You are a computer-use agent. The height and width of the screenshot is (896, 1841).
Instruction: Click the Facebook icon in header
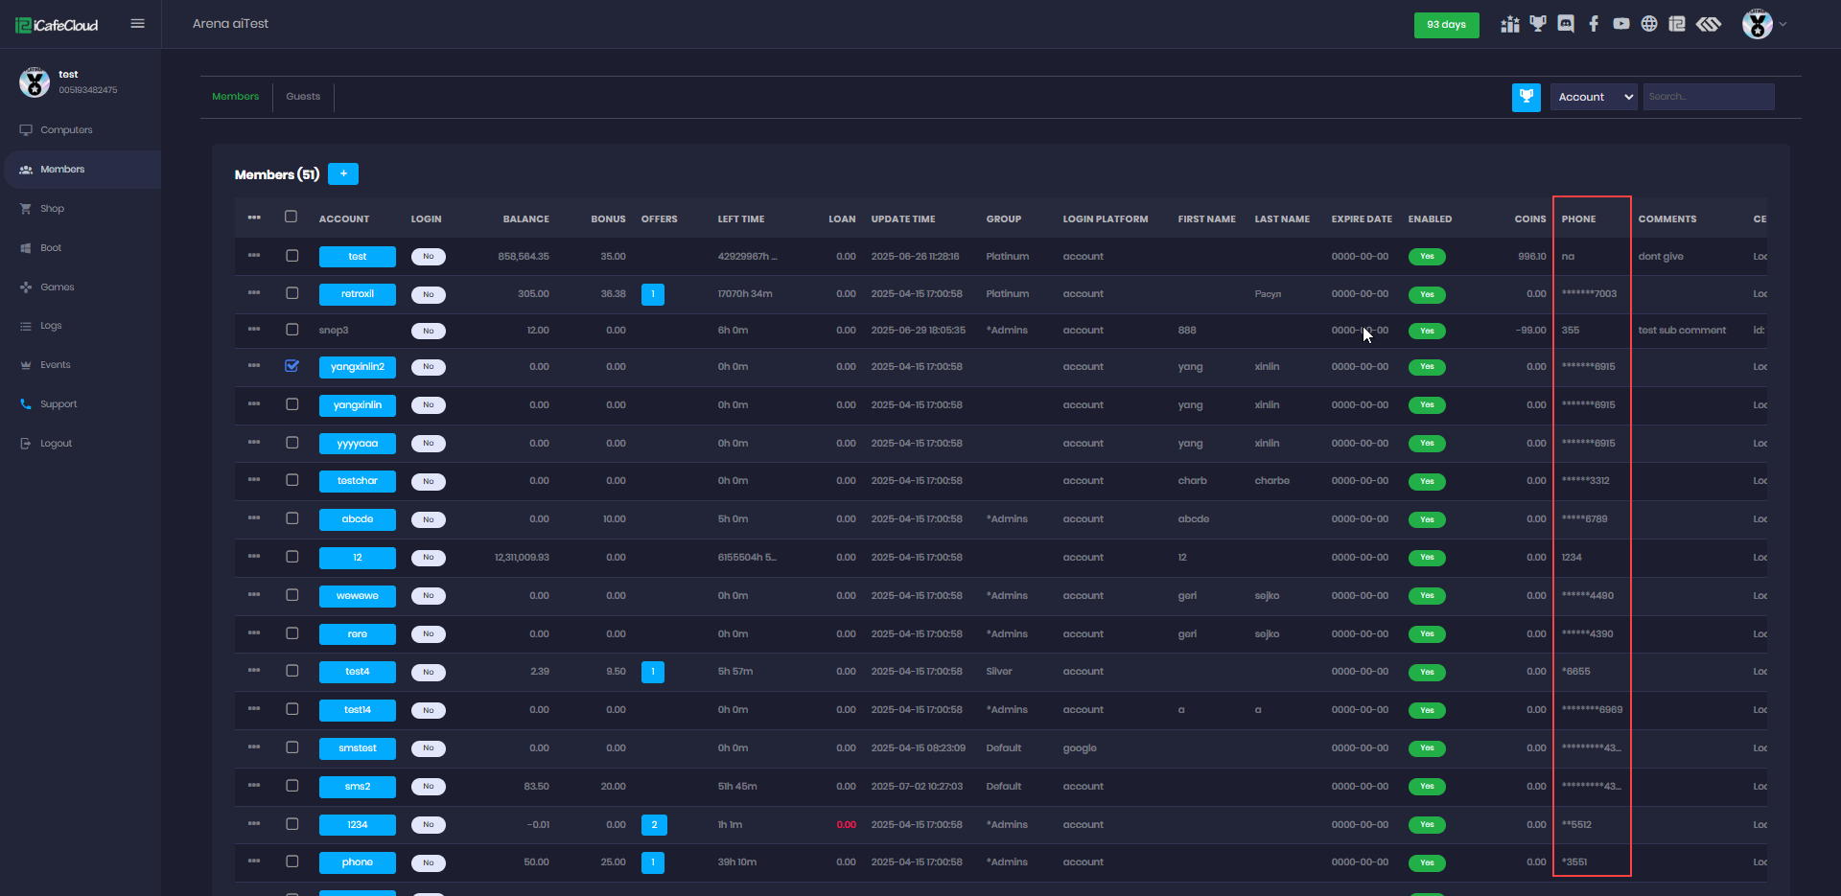[x=1594, y=24]
